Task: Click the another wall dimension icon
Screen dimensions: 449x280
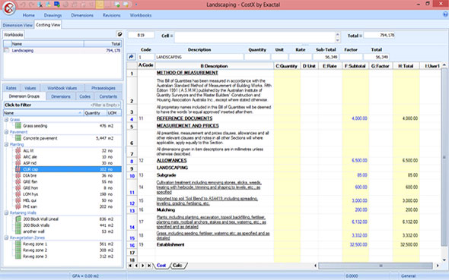Action: pos(18,231)
